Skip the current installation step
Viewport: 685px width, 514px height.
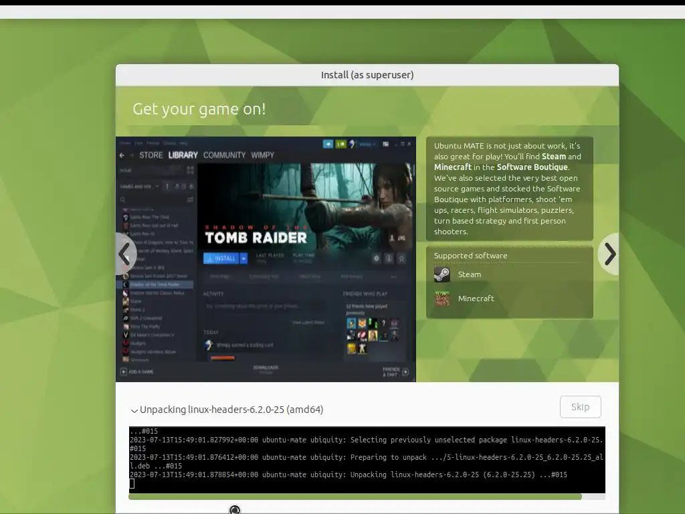pos(580,407)
